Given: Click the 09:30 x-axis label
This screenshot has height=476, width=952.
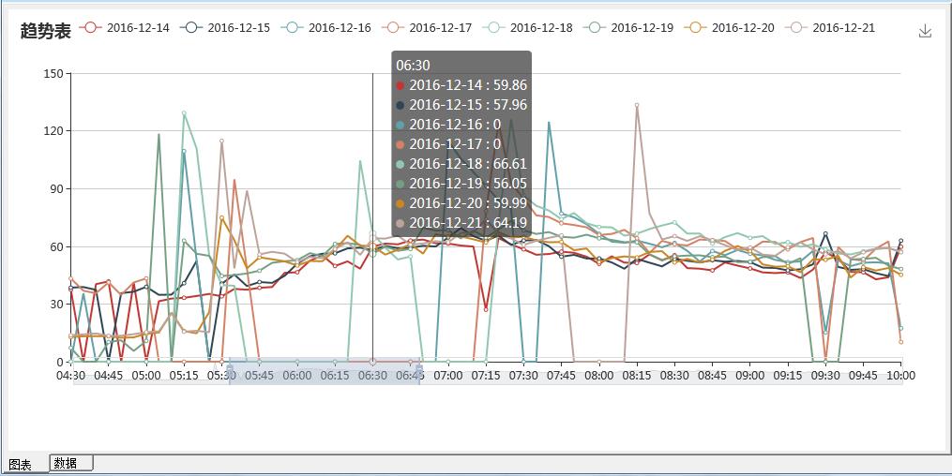Looking at the screenshot, I should coord(825,376).
